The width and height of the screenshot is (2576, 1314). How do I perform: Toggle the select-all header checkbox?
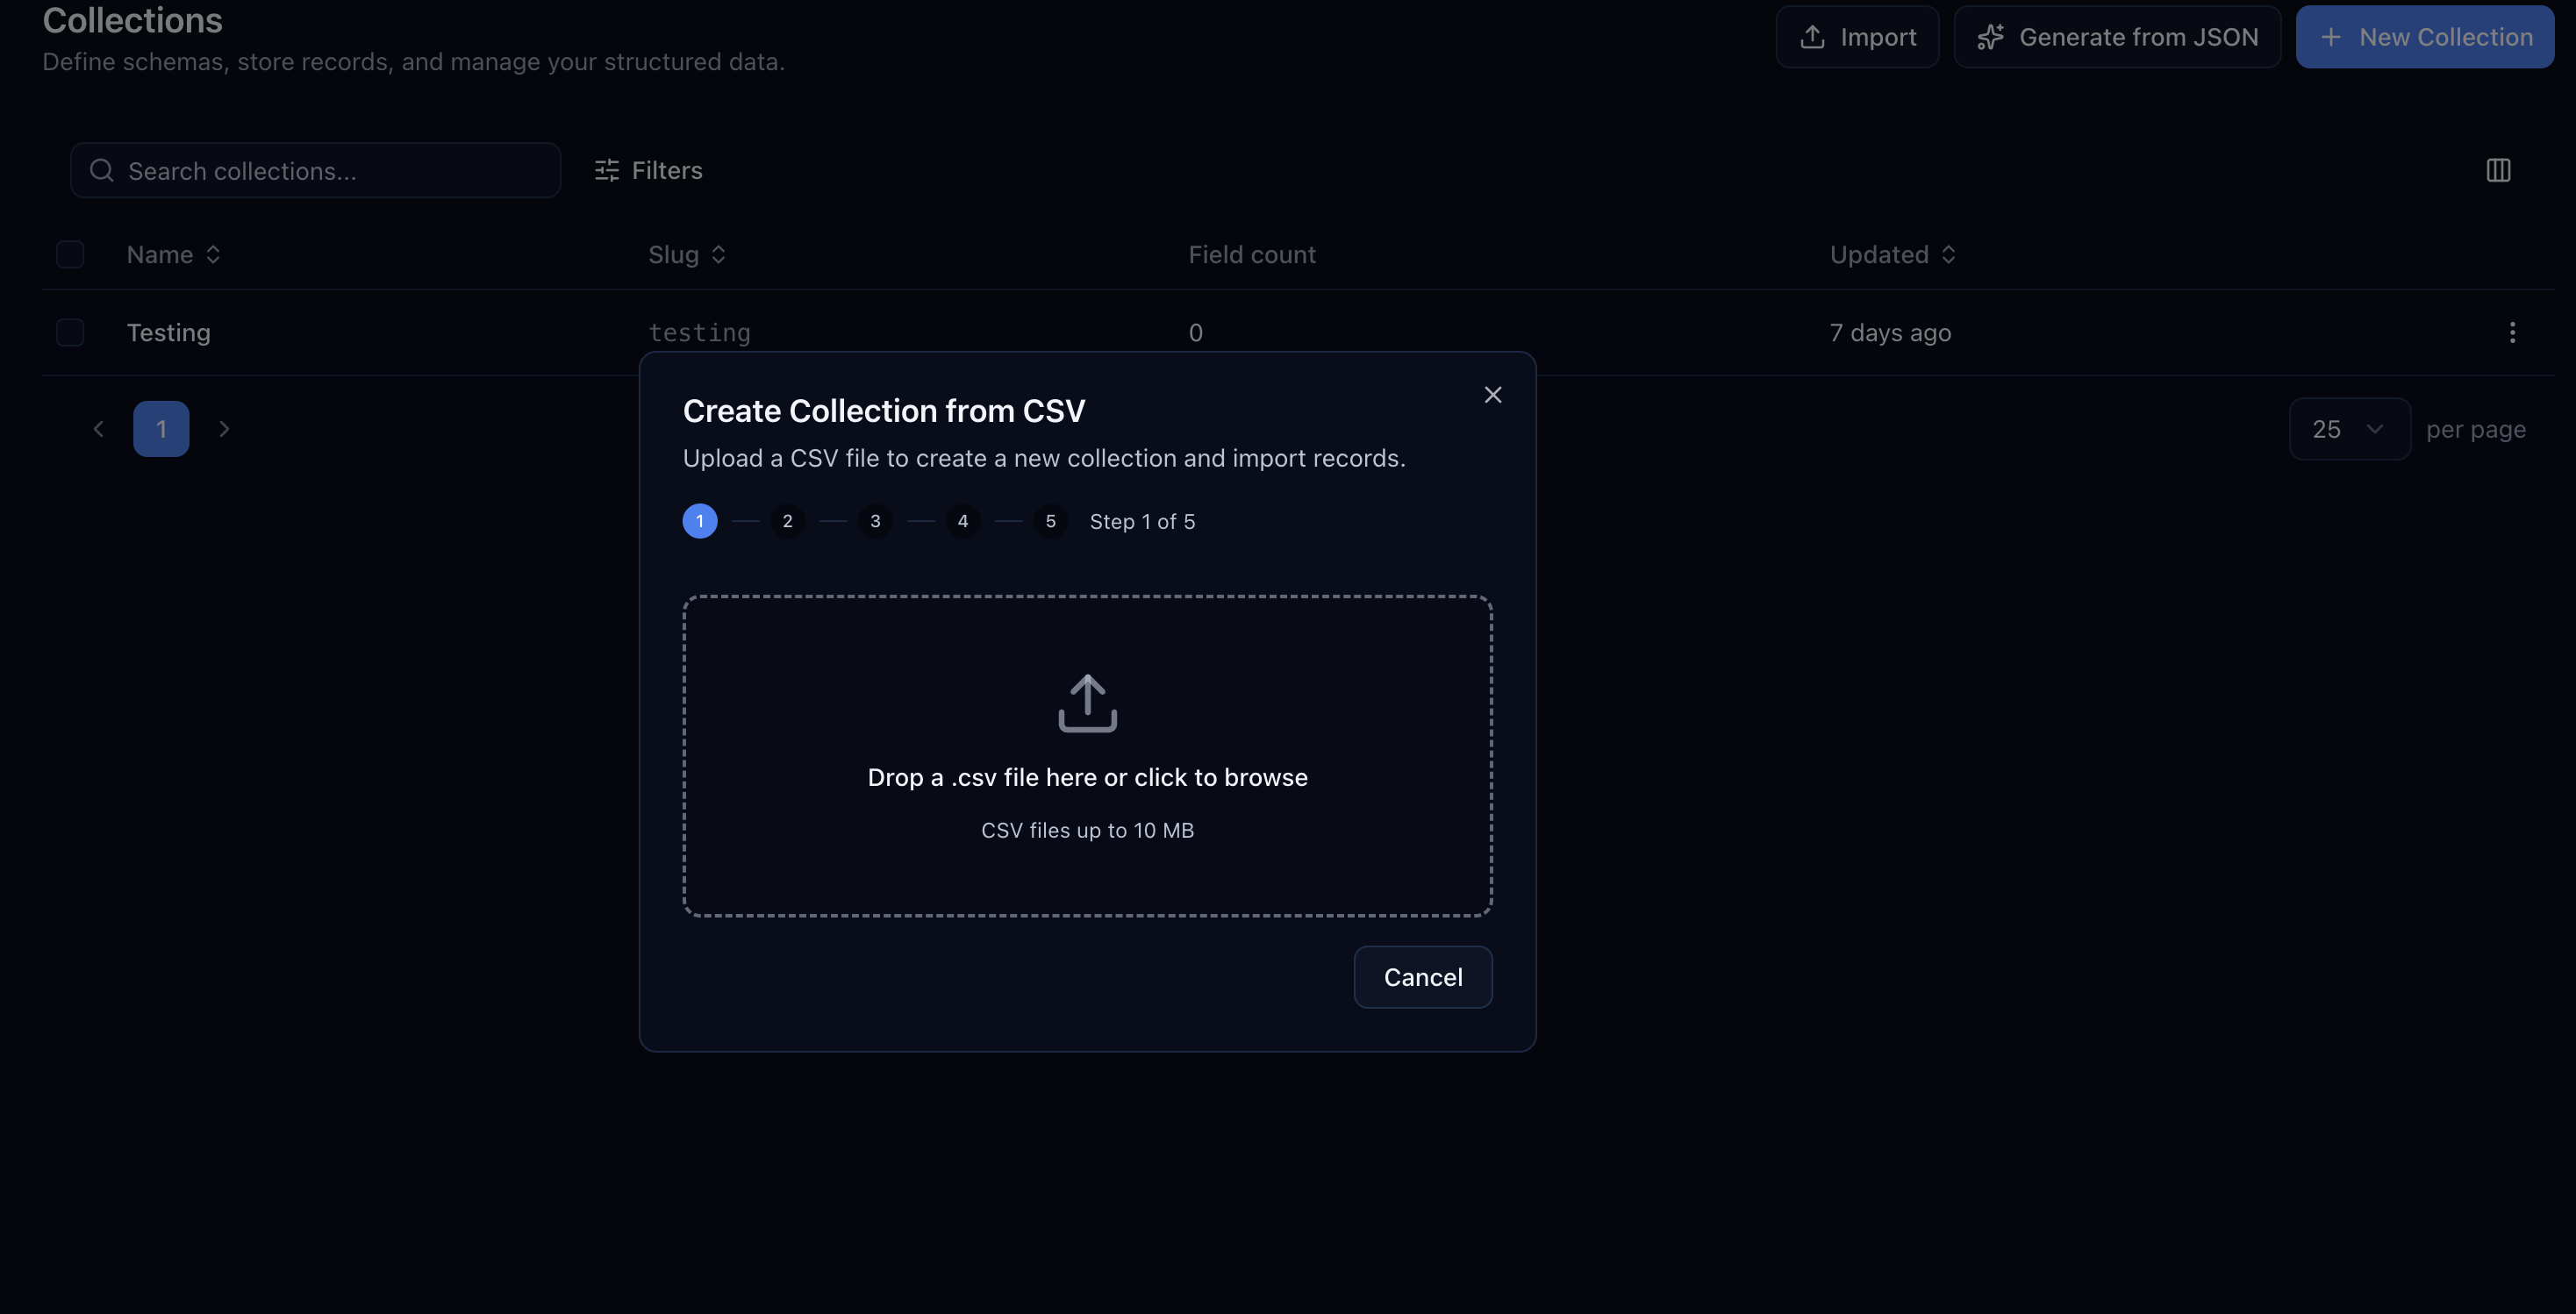70,255
